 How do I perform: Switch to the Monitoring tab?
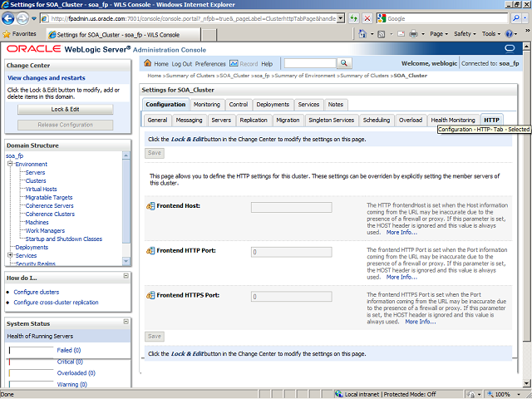[206, 105]
